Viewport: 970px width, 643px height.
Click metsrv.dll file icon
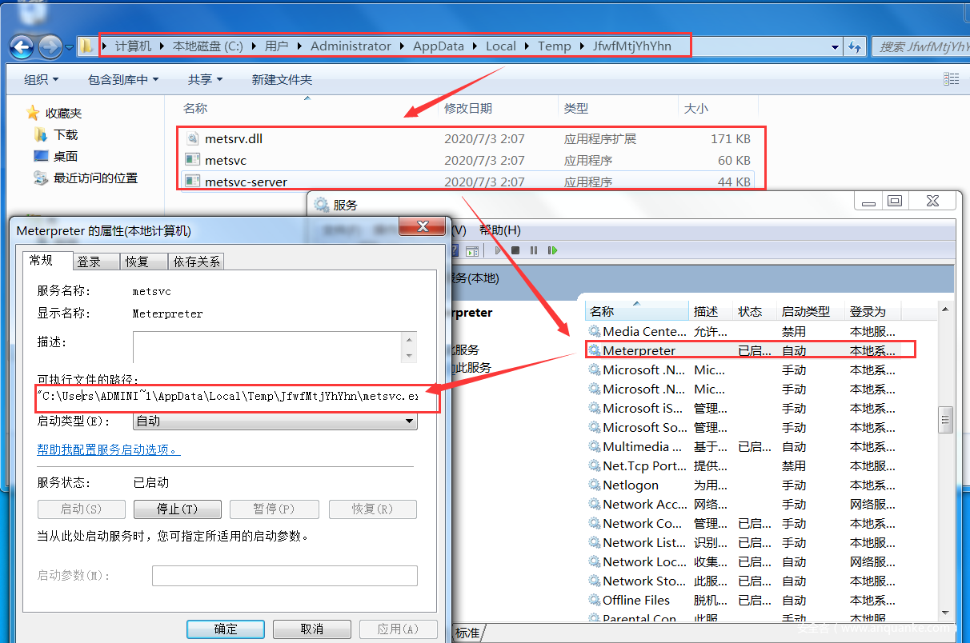pos(192,138)
